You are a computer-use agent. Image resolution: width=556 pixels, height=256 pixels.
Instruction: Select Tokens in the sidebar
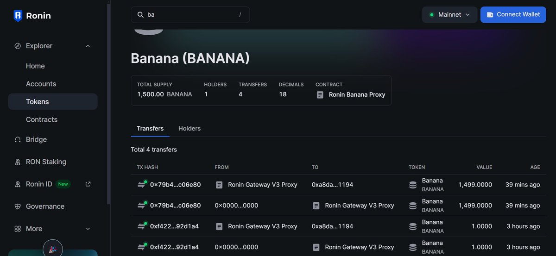53,101
